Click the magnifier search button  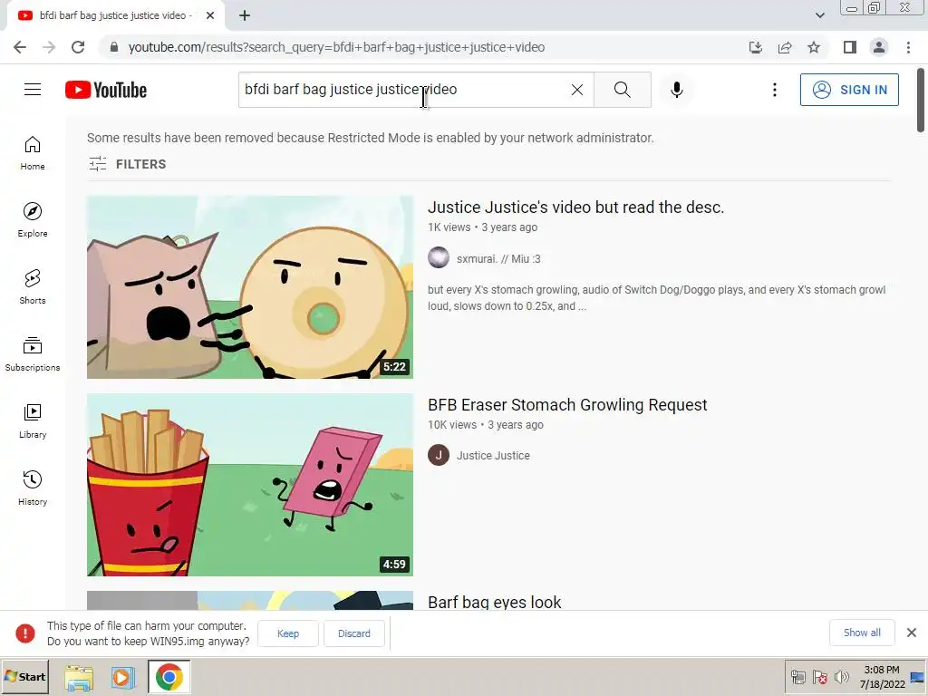point(622,90)
